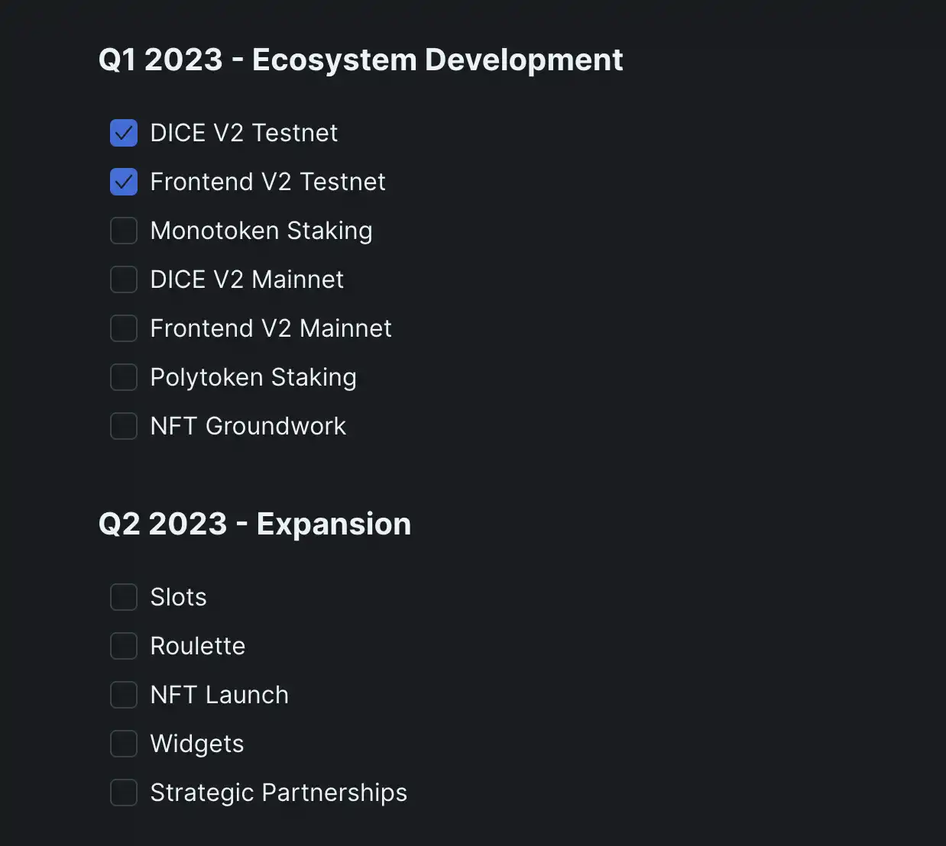Tick the NFT Groundwork checkbox
Viewport: 946px width, 846px height.
(x=124, y=426)
